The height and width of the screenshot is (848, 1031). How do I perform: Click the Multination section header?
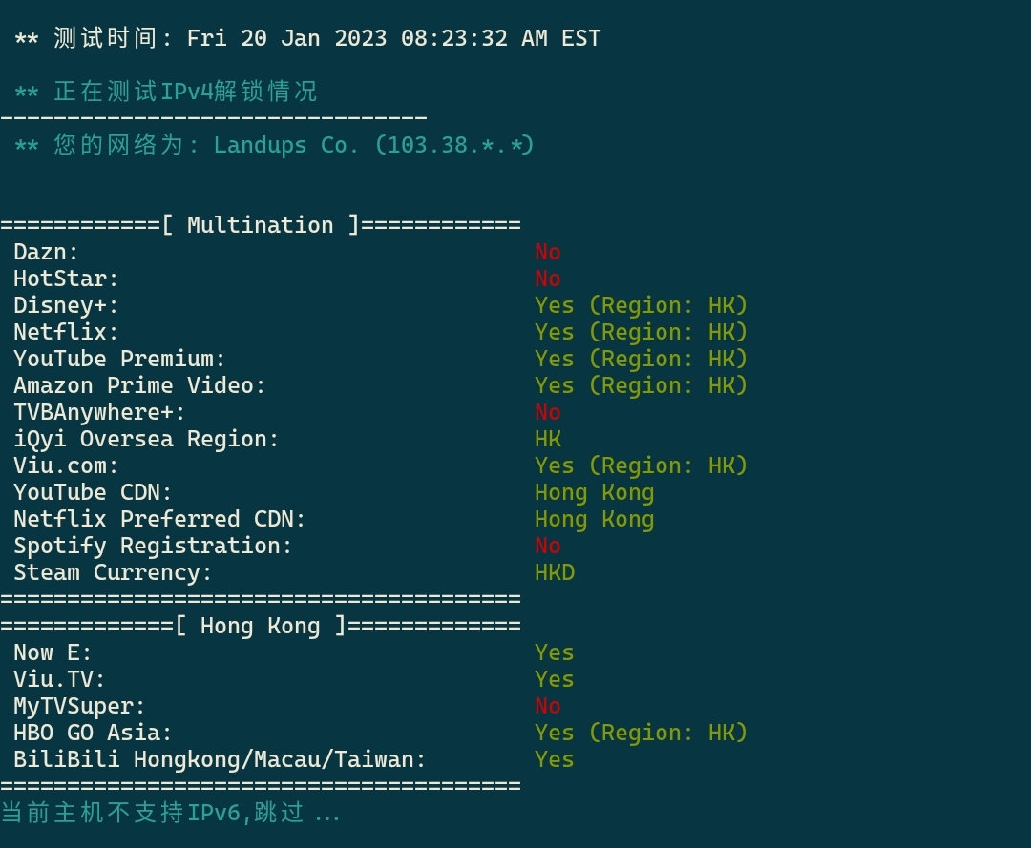point(260,225)
